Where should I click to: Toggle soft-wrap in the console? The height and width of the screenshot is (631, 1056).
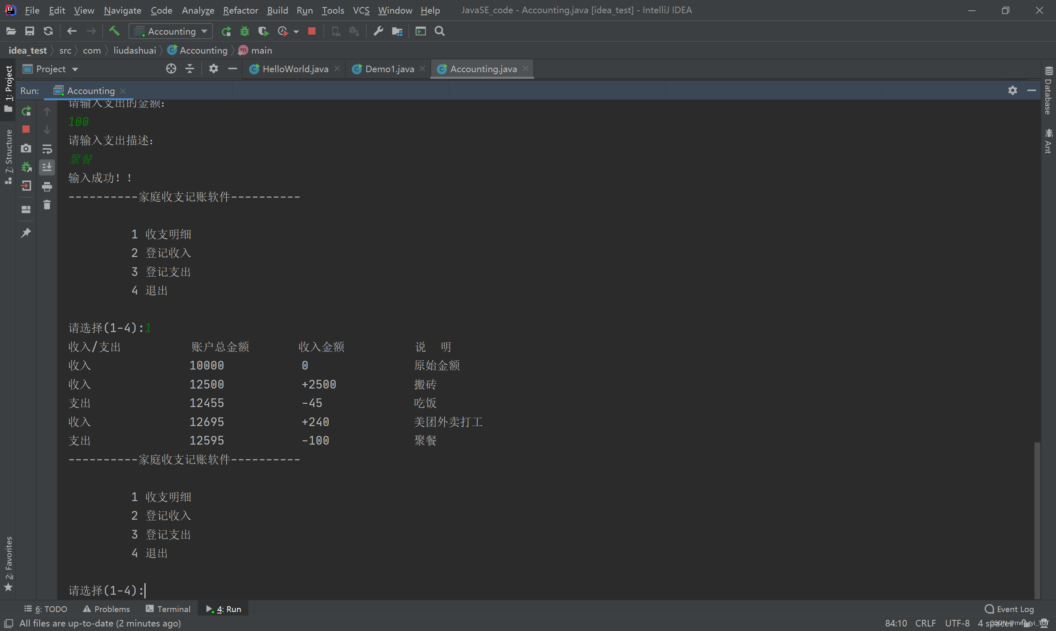(x=47, y=148)
